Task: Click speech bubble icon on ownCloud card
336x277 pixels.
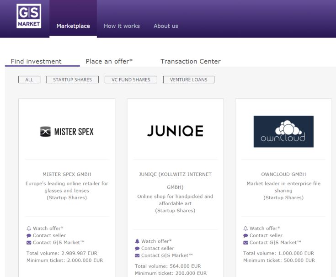Action: pyautogui.click(x=245, y=236)
